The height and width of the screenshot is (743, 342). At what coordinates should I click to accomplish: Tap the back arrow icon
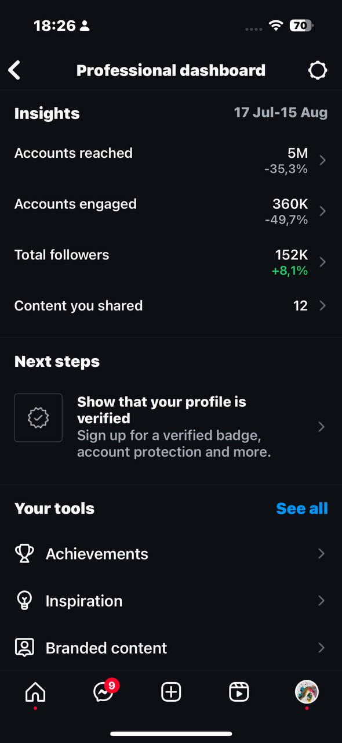pos(14,70)
